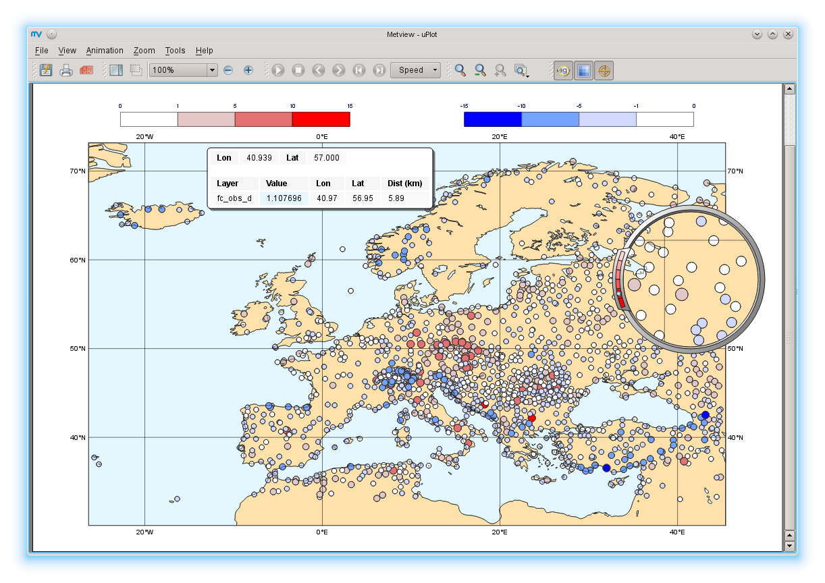Click the 56.95 latitude cell
Viewport: 825px width, 583px height.
coord(363,198)
